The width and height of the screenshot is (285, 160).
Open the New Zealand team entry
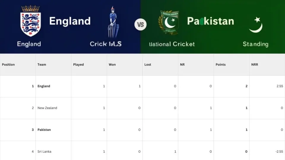pos(47,108)
